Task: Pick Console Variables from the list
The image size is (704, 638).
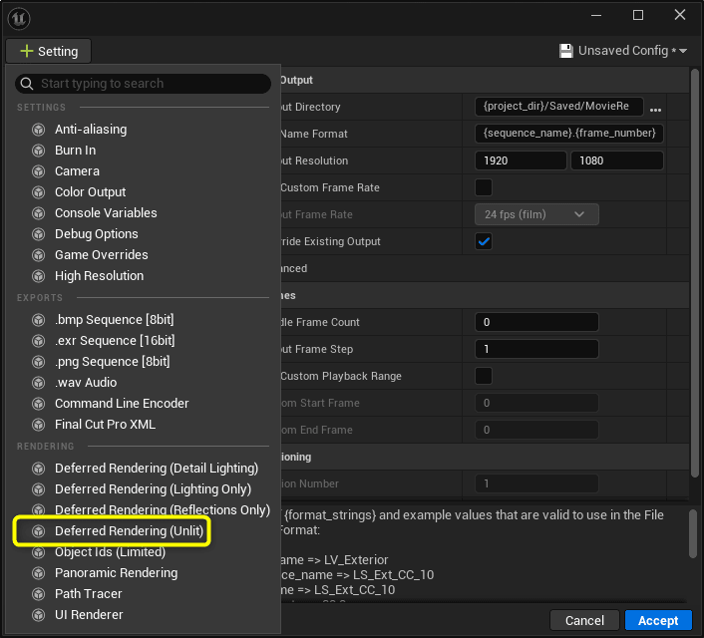Action: (x=106, y=213)
